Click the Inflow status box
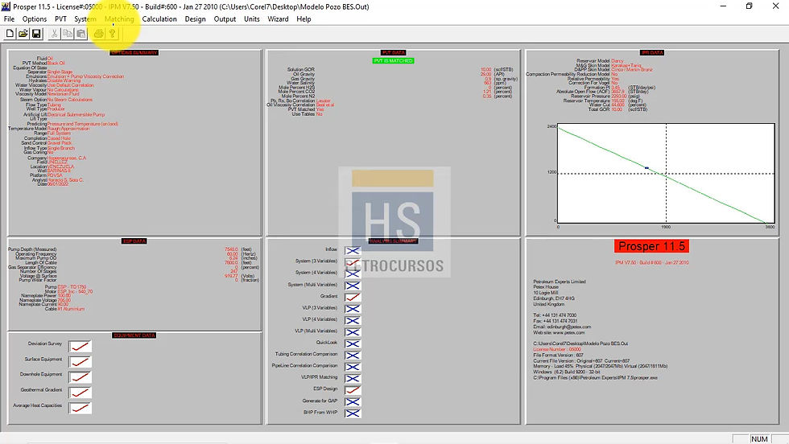This screenshot has height=444, width=789. pos(353,250)
